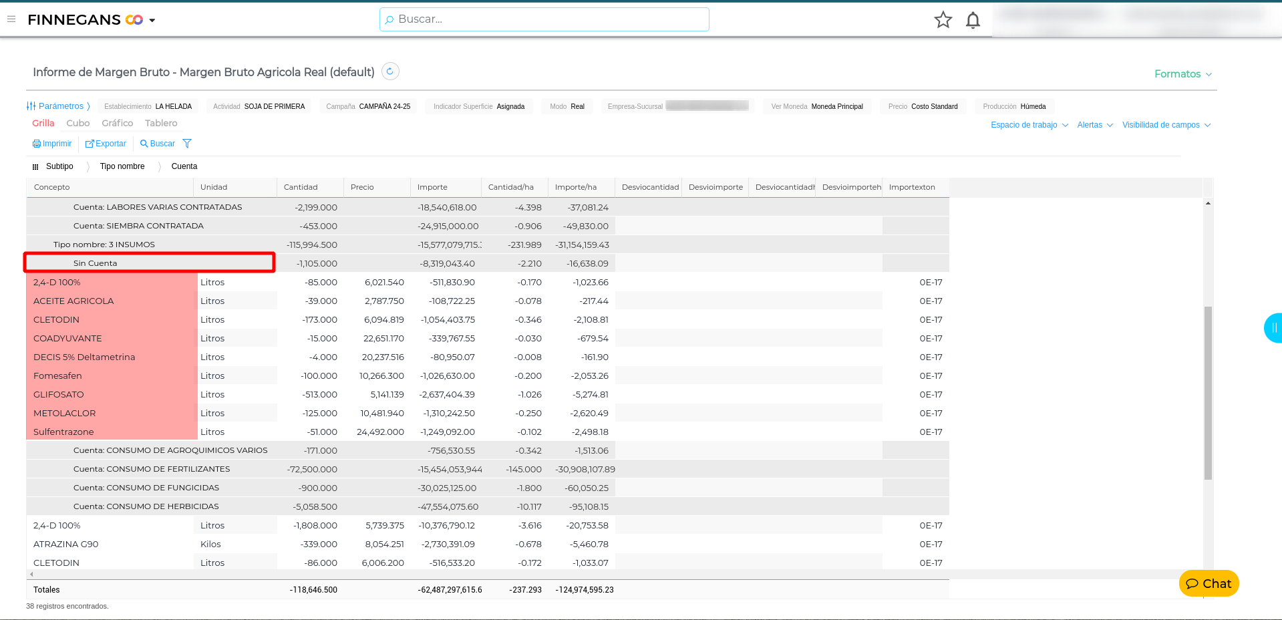
Task: Refresh the Margen Bruto report
Action: [x=390, y=71]
